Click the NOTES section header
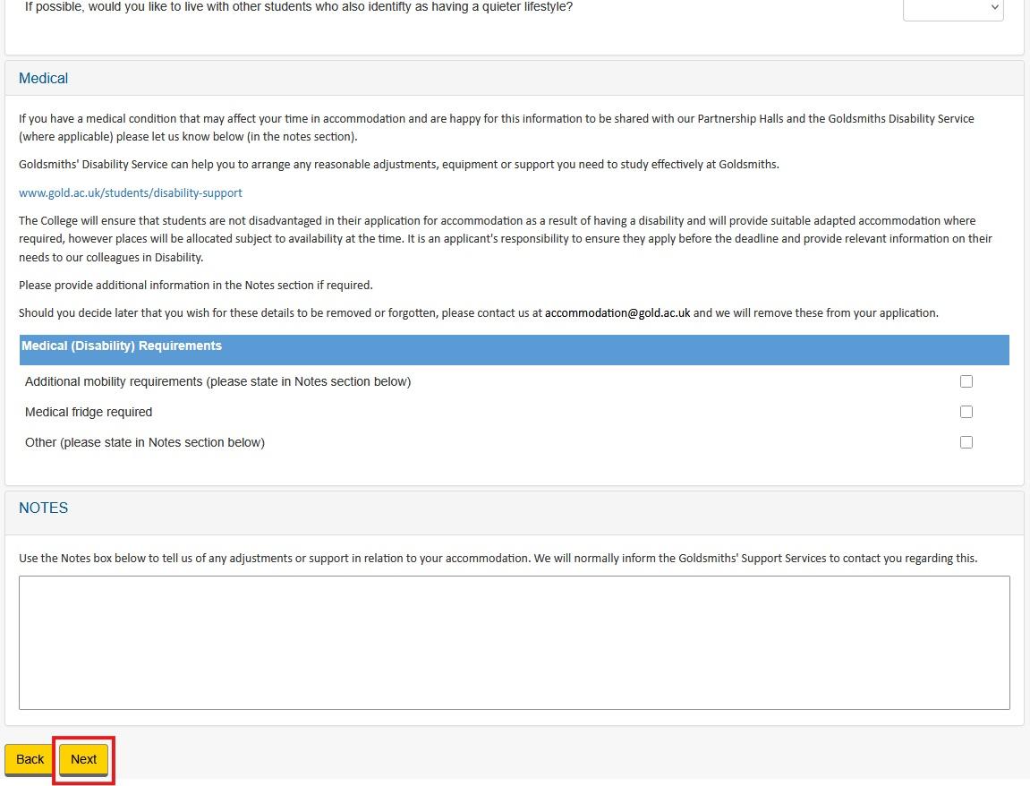The height and width of the screenshot is (786, 1030). 43,508
